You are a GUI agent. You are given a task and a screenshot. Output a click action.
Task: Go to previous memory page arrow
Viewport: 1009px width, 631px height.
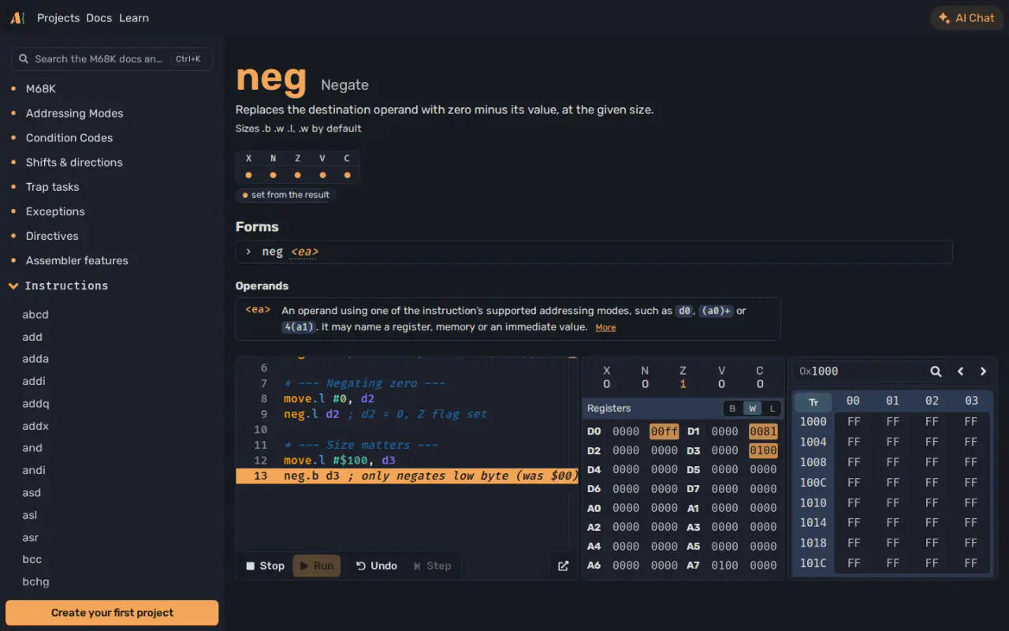960,372
